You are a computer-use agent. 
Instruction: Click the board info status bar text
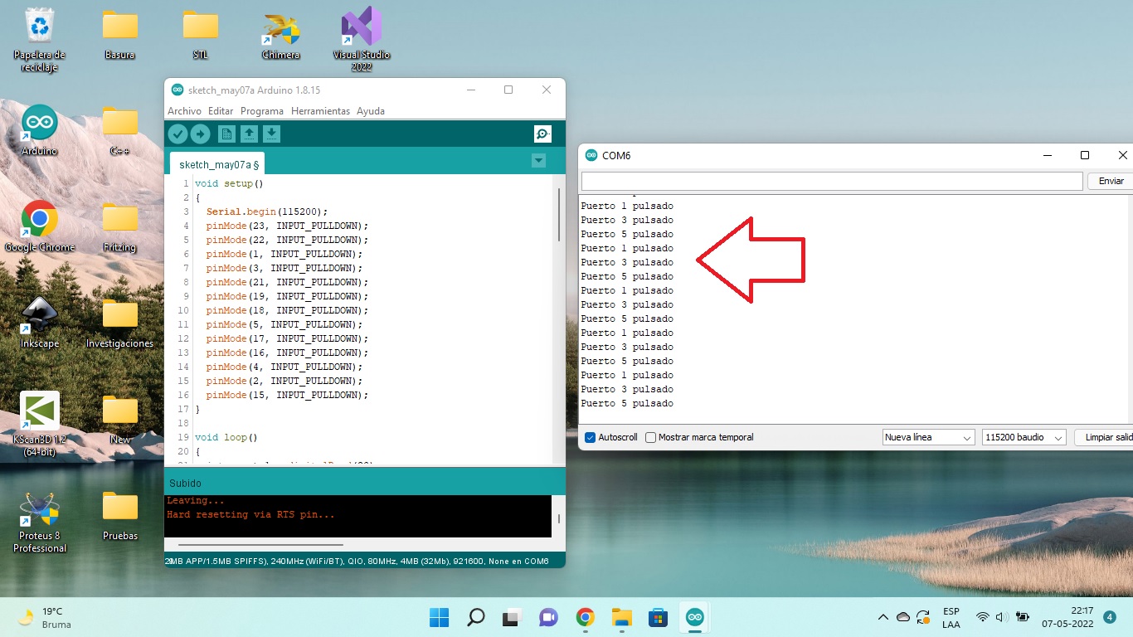357,562
